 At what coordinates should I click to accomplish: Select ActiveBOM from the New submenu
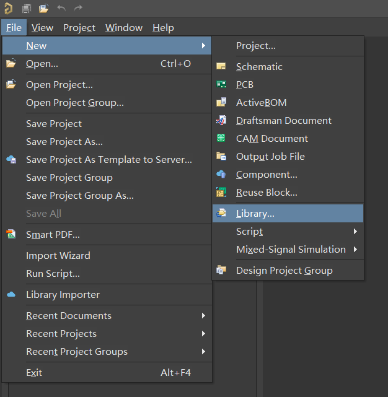[261, 103]
